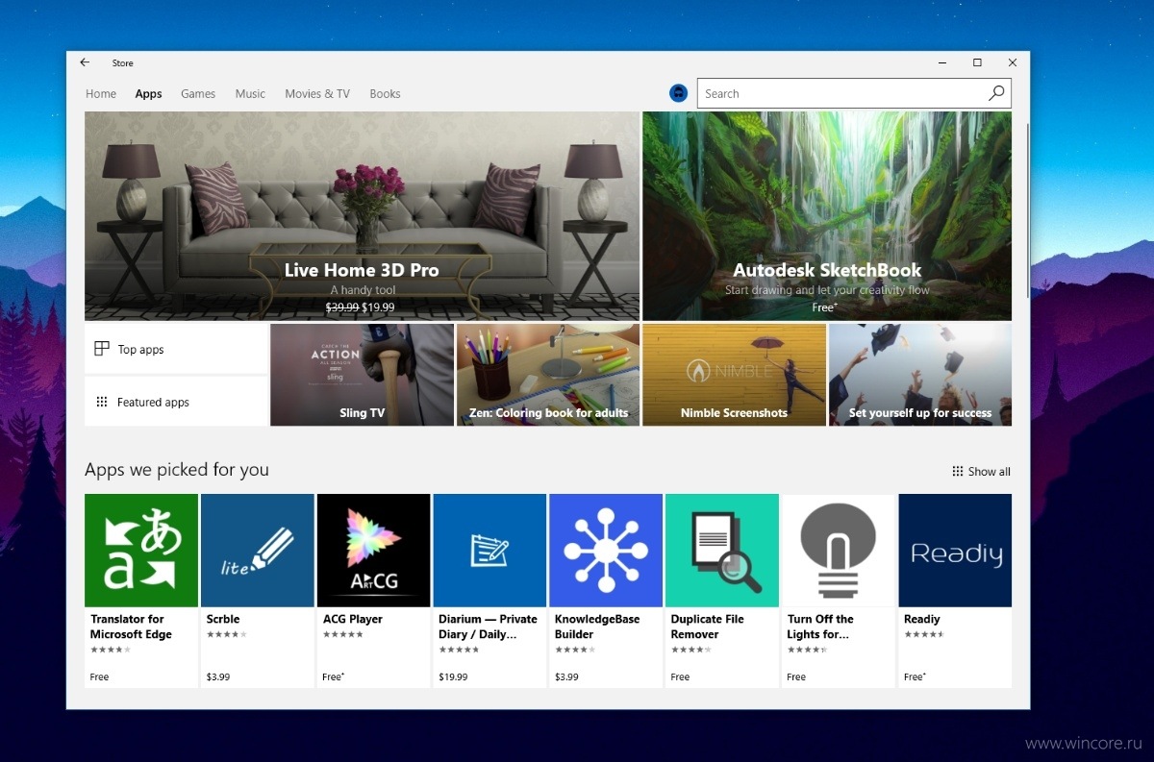Click the Turn Off the Lights title
1154x762 pixels.
point(820,627)
